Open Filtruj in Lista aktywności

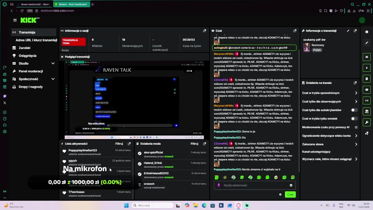(119, 143)
